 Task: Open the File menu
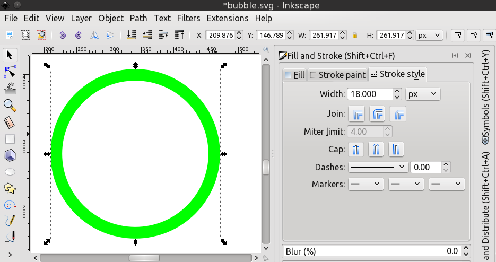tap(11, 19)
